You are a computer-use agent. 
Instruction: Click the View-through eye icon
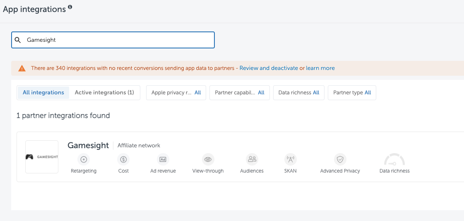tap(208, 159)
